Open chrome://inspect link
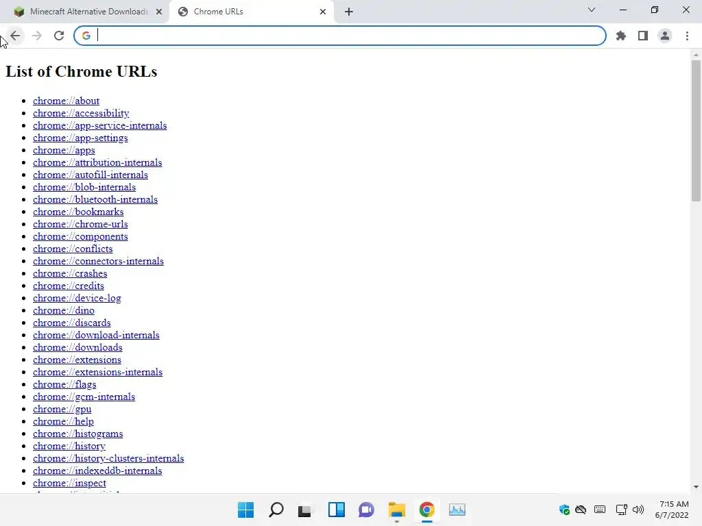Viewport: 702px width, 526px height. click(x=69, y=483)
